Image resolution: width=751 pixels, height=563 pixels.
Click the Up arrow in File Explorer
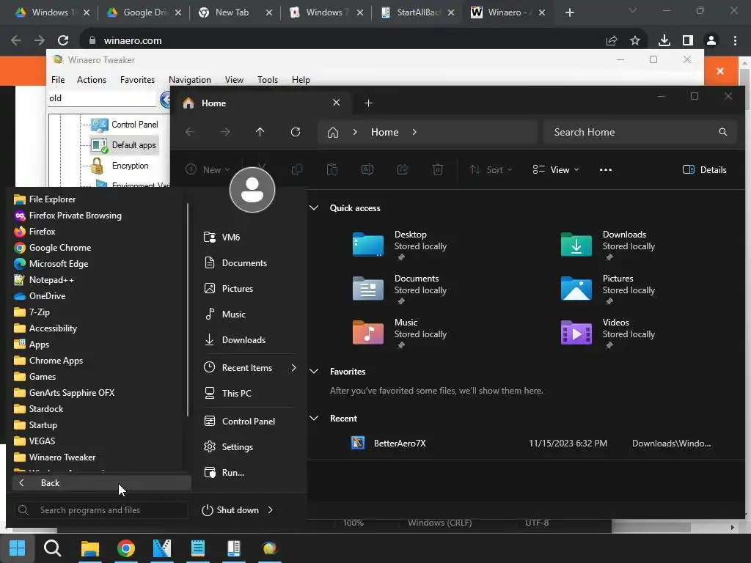point(260,132)
